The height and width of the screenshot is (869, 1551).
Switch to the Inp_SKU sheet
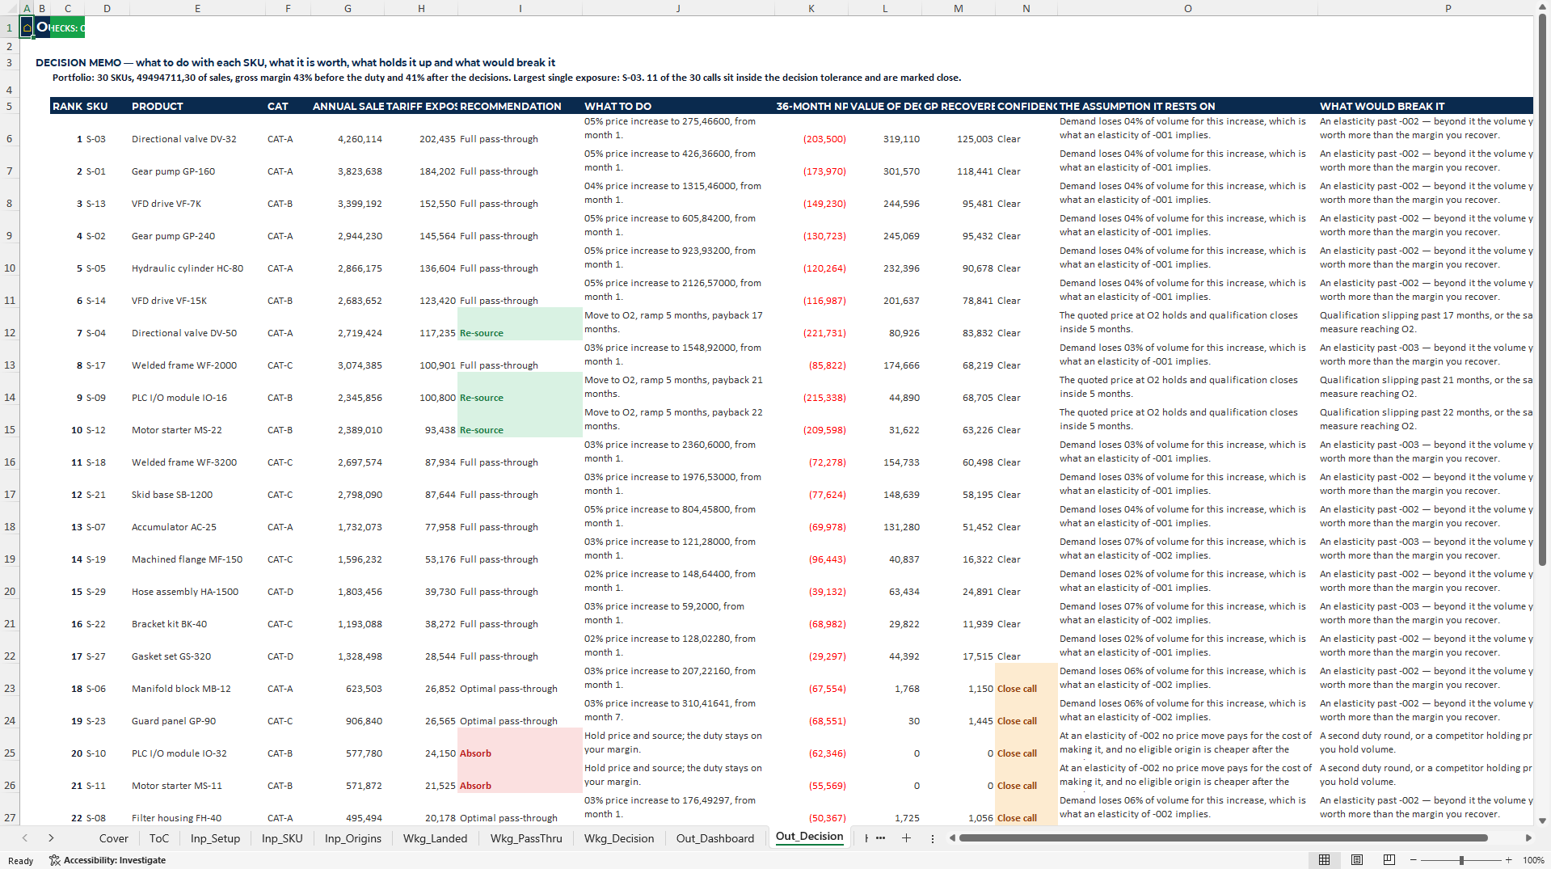pos(282,838)
